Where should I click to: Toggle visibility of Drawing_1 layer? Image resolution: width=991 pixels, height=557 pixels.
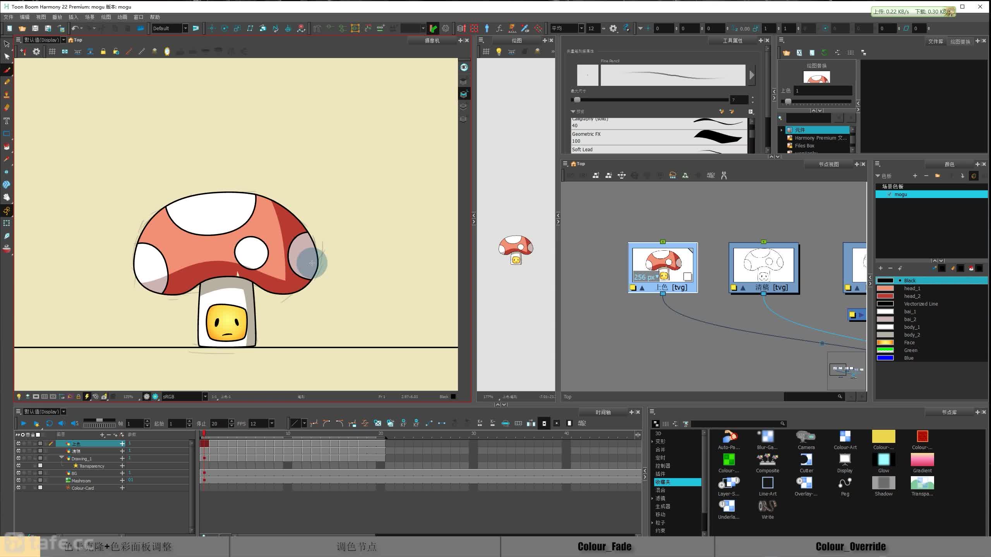point(18,458)
